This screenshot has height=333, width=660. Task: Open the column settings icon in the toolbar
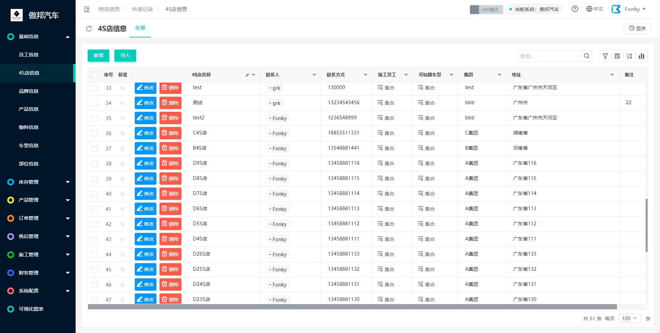point(617,56)
